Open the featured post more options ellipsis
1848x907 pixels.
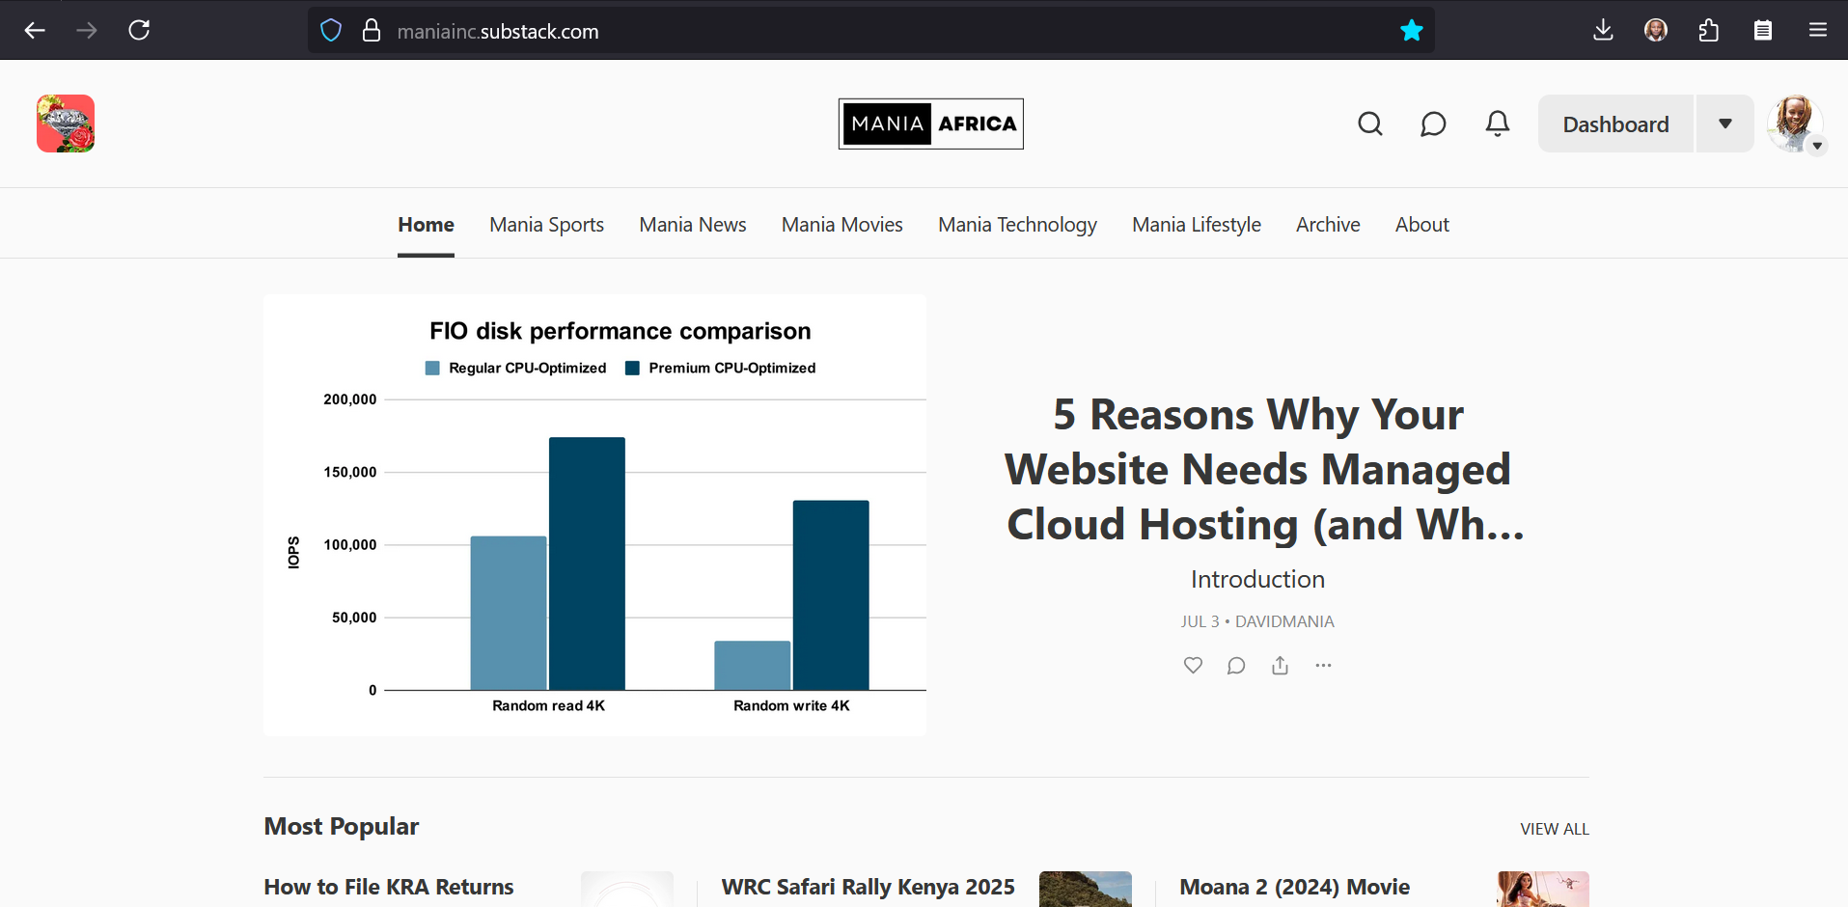tap(1323, 665)
